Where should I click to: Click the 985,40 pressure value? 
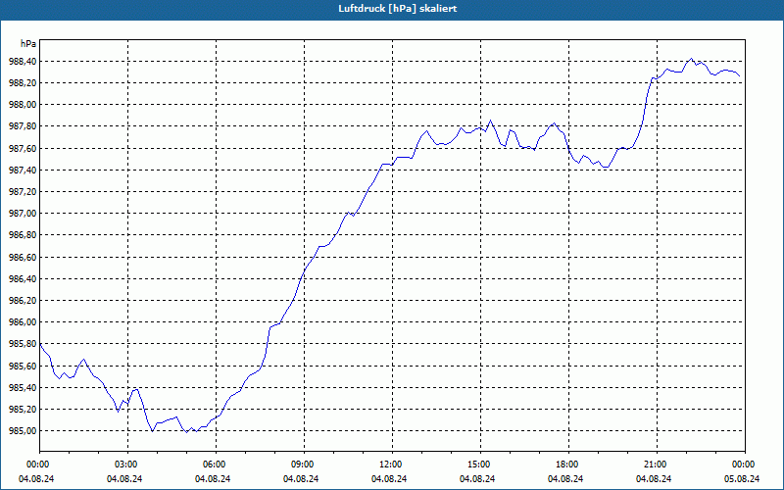coord(23,387)
